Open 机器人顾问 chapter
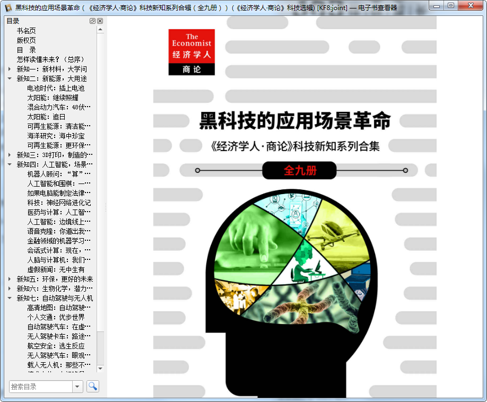This screenshot has height=402, width=487. [59, 174]
